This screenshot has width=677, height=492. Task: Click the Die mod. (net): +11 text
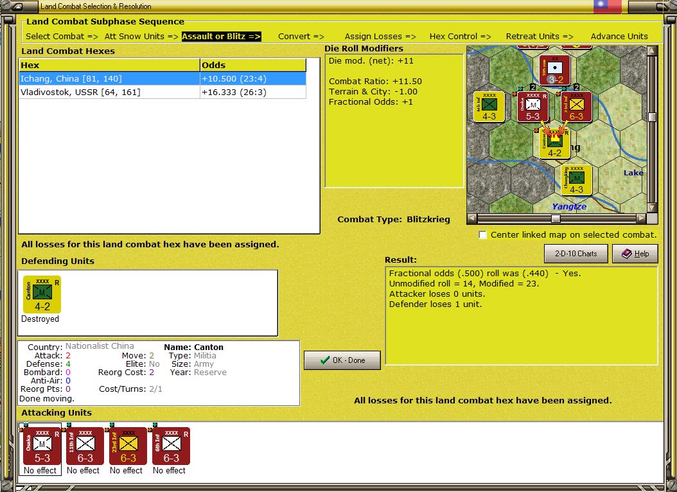[x=371, y=61]
